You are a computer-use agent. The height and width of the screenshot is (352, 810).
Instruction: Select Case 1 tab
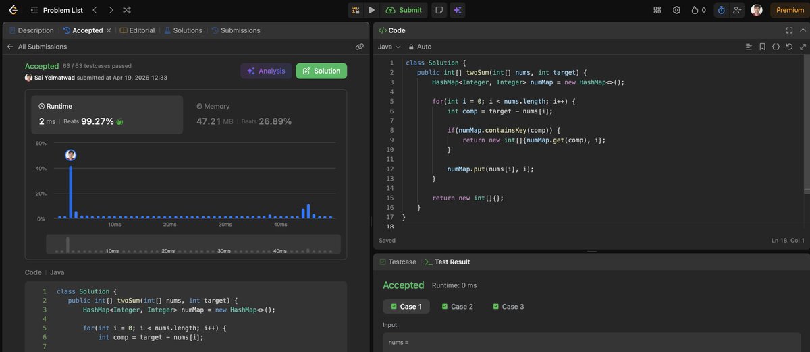click(406, 307)
